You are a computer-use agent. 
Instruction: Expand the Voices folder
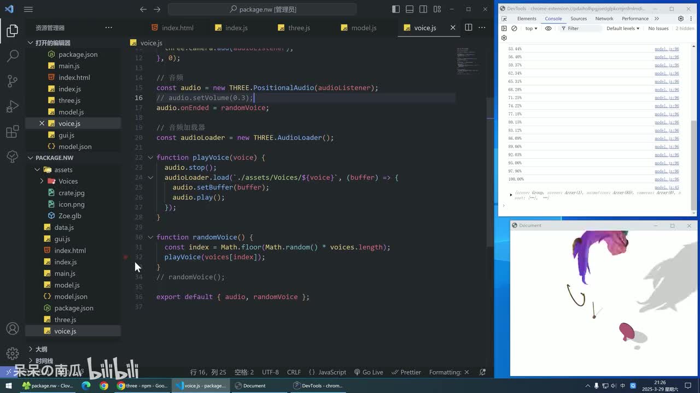42,181
